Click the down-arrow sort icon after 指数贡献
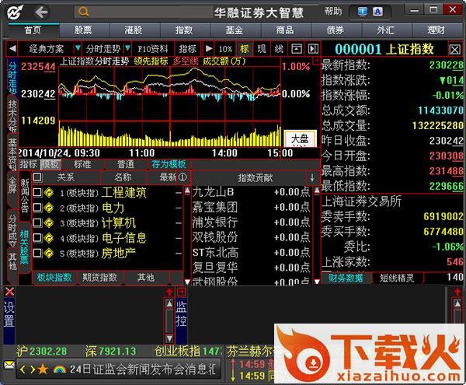The height and width of the screenshot is (385, 466). pos(312,178)
